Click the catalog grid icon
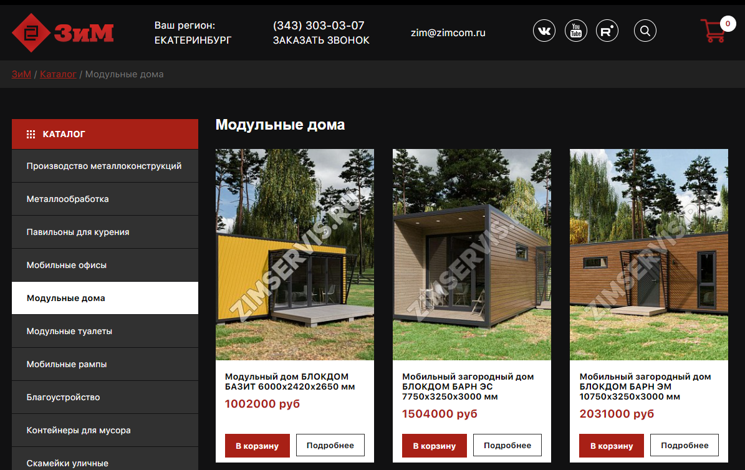This screenshot has height=470, width=745. (x=31, y=135)
